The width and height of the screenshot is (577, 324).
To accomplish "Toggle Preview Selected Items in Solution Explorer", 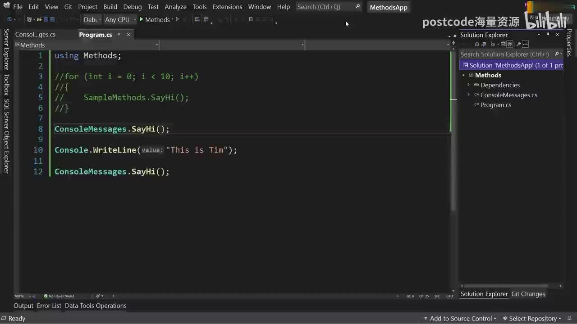I will coord(525,44).
